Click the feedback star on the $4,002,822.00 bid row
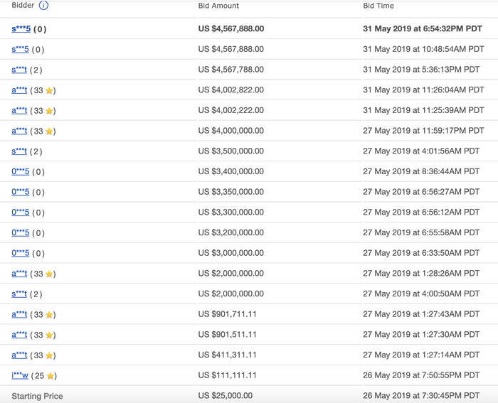 pos(50,91)
